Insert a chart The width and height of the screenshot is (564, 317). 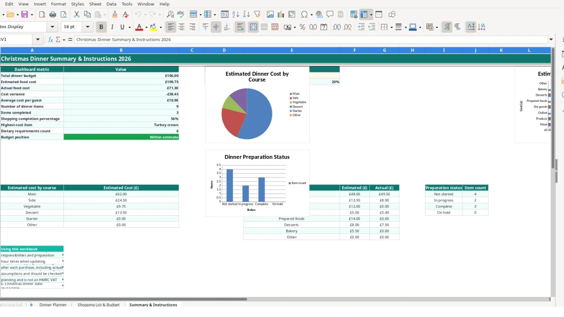tap(281, 15)
